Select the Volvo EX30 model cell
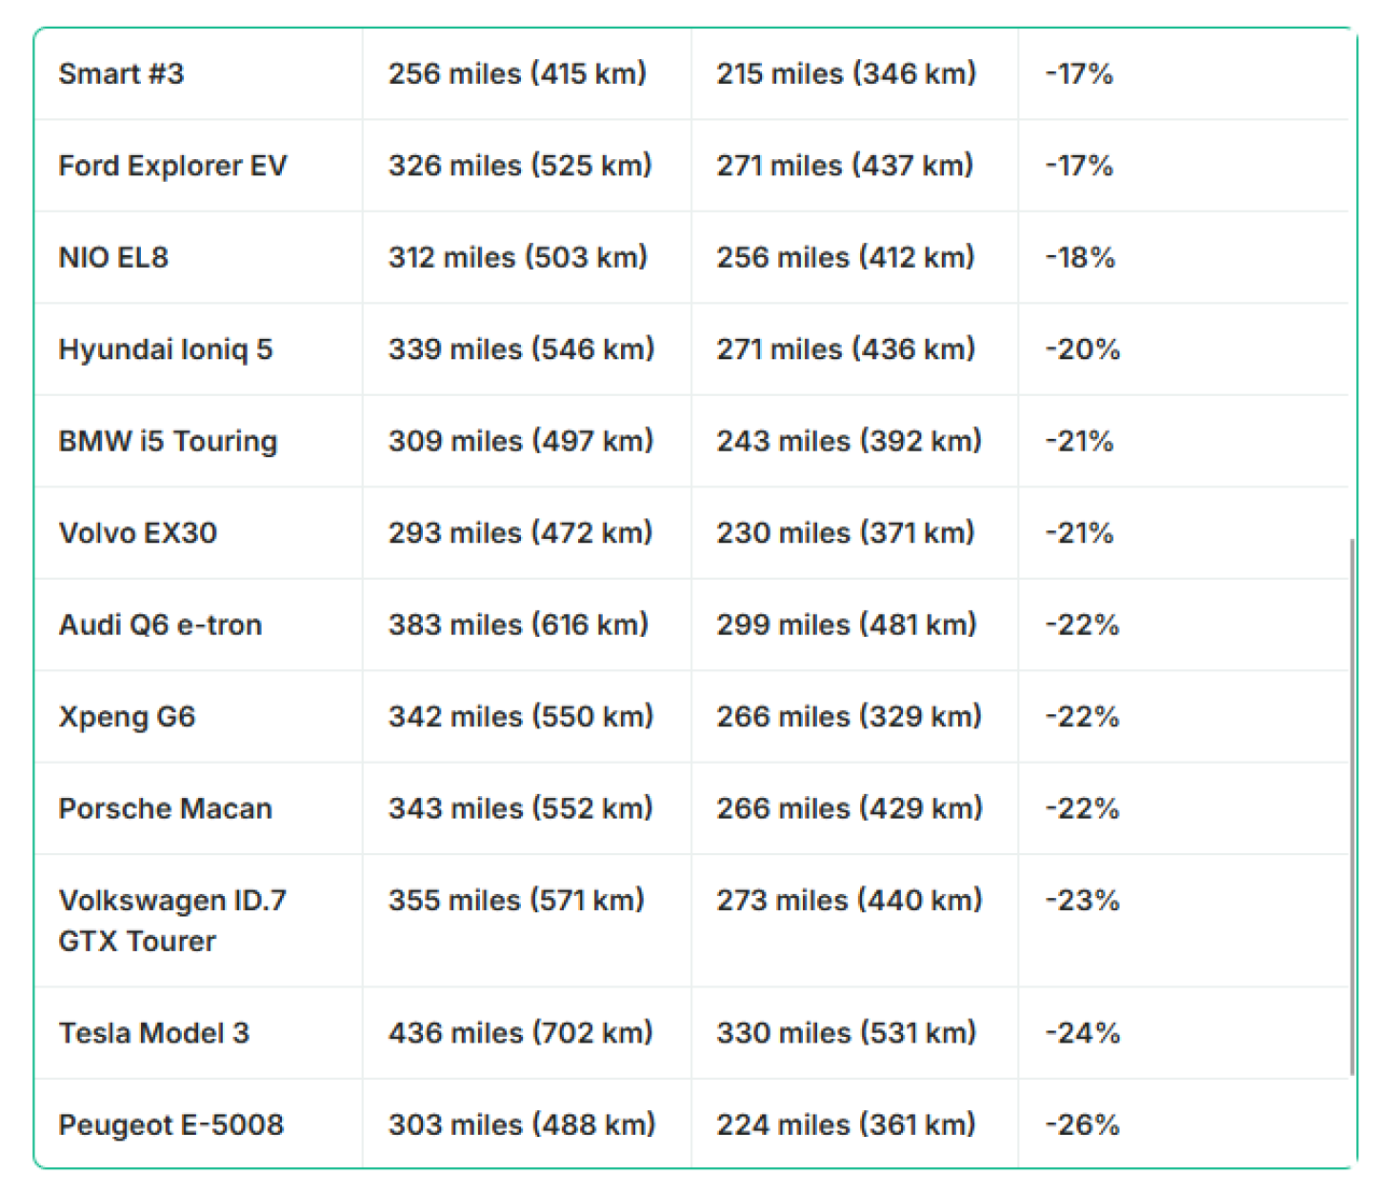Image resolution: width=1381 pixels, height=1194 pixels. (138, 533)
